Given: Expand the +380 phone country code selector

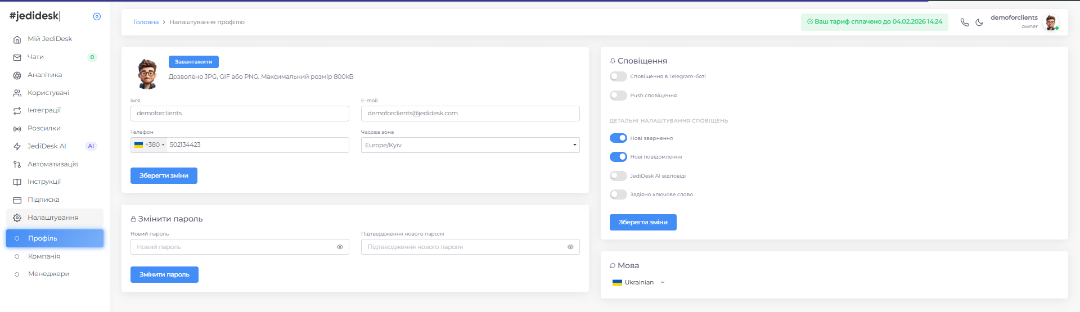Looking at the screenshot, I should tap(150, 145).
